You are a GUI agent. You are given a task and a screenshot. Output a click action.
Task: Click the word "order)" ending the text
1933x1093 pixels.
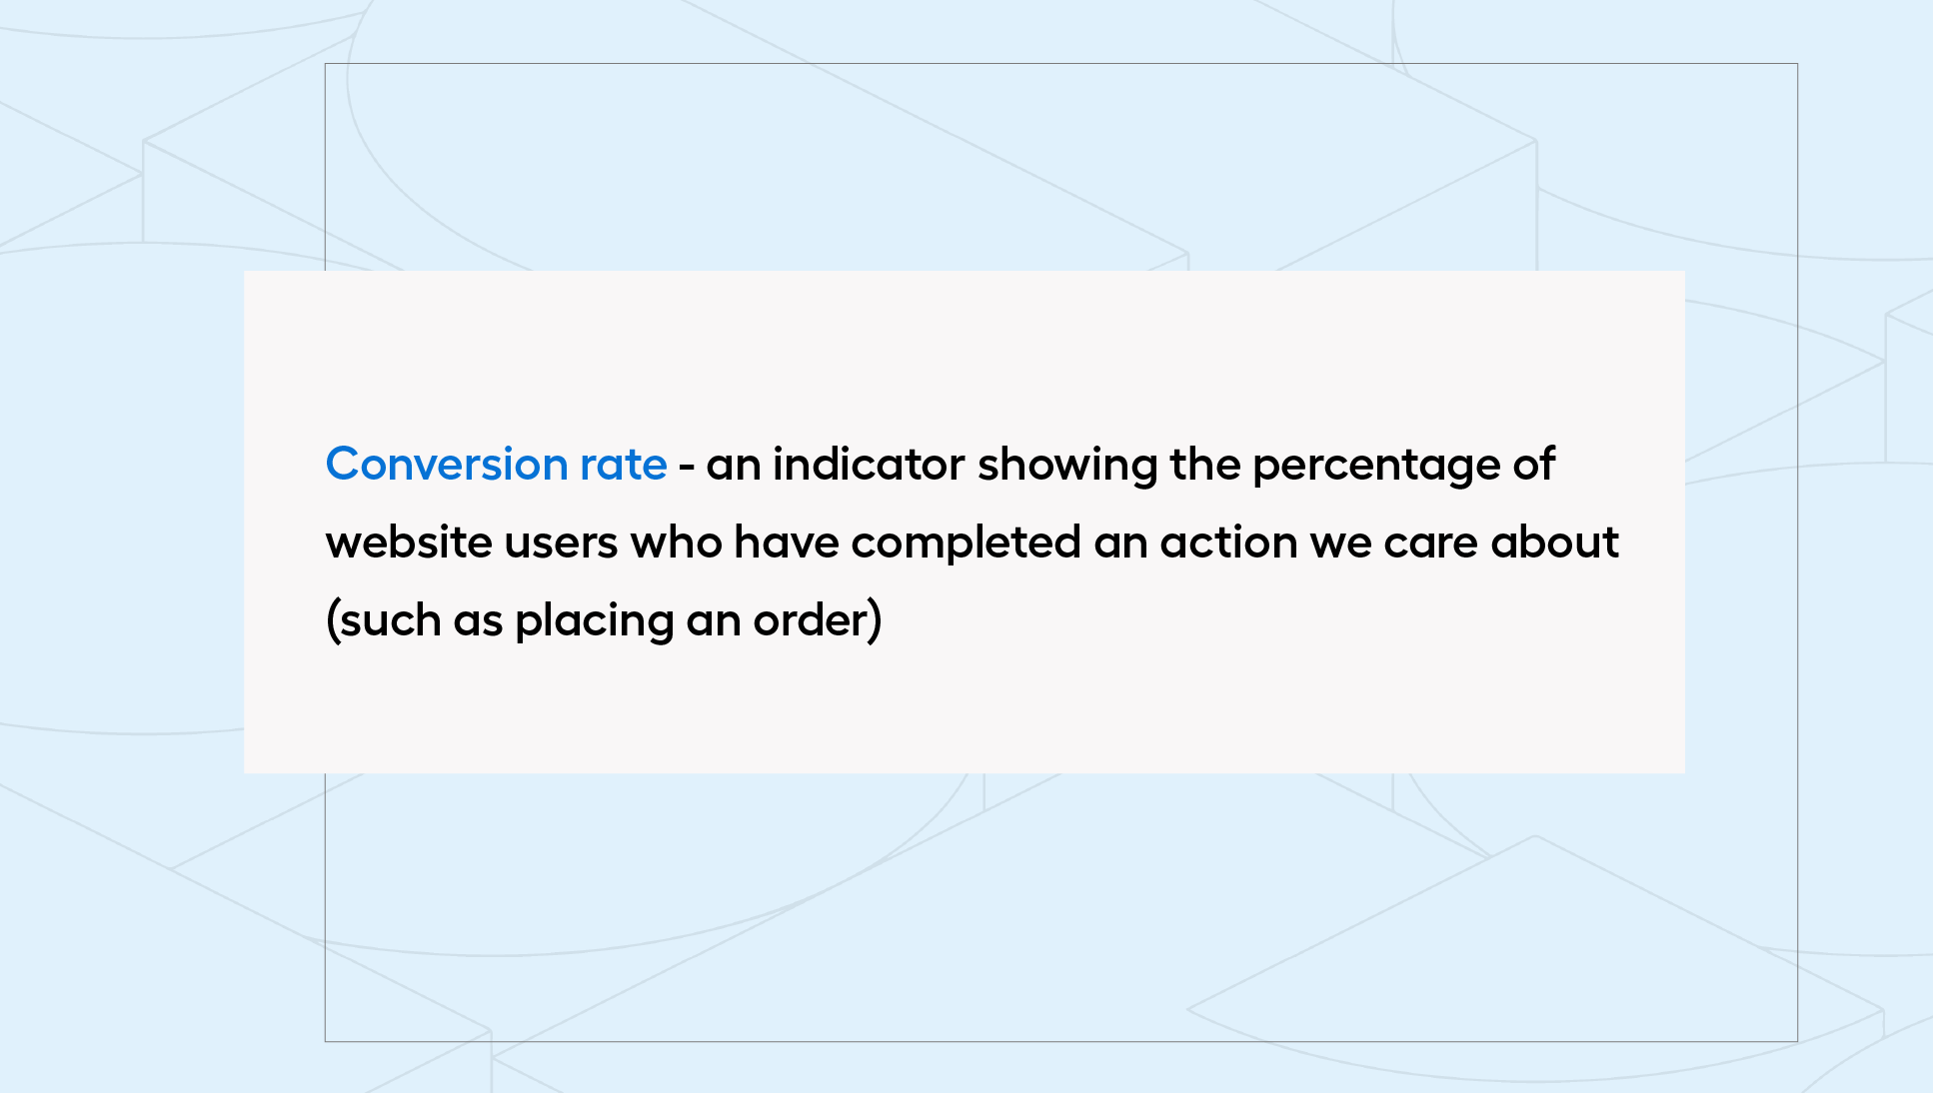(818, 621)
